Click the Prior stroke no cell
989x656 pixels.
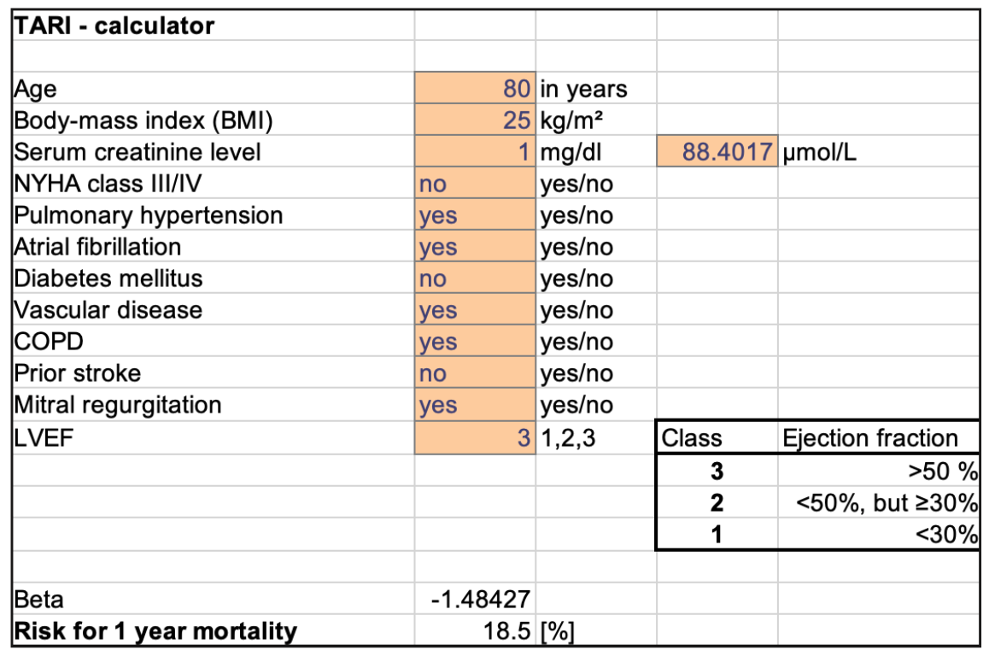point(475,373)
